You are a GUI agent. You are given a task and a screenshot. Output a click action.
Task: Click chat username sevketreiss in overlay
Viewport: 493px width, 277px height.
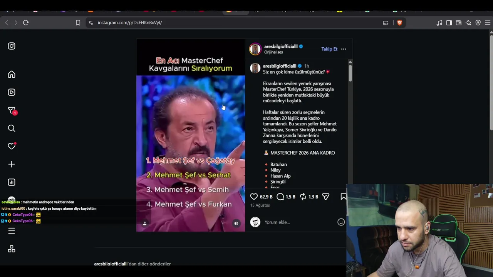point(11,202)
